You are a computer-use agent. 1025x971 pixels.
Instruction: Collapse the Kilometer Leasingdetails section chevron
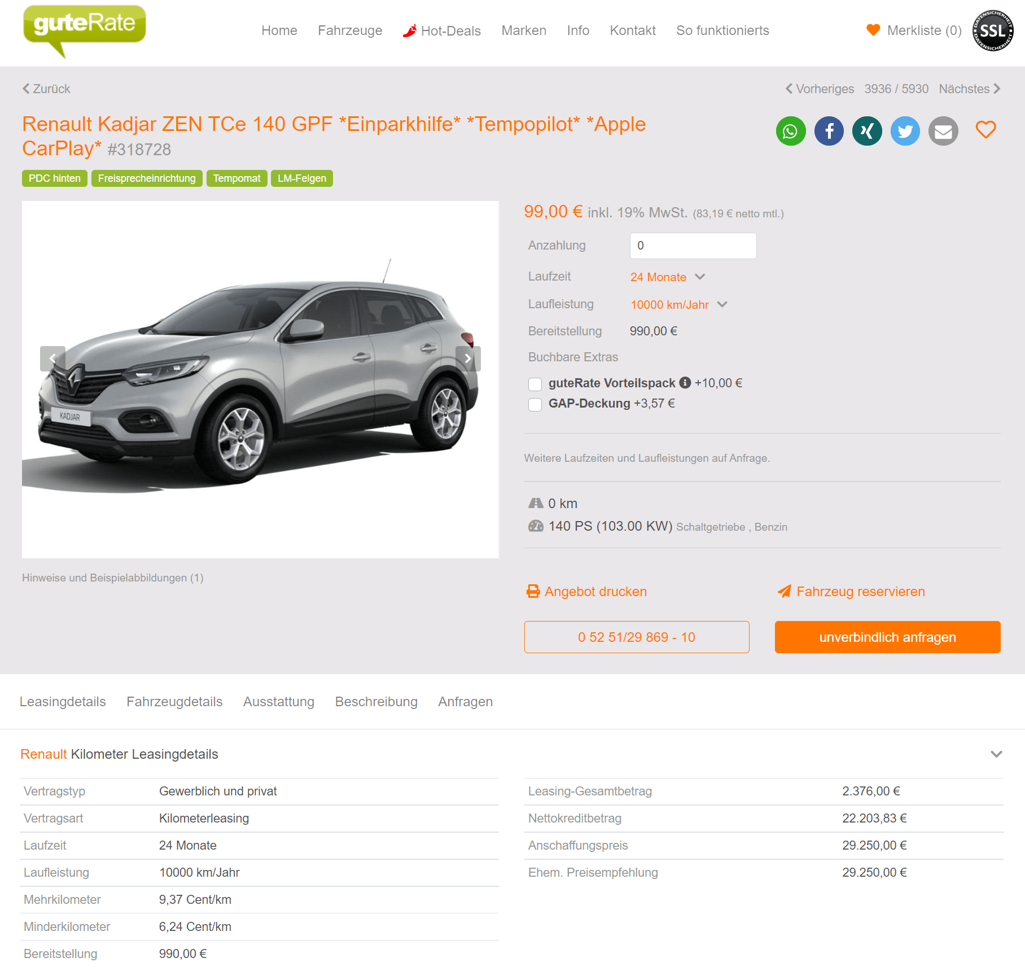pos(996,754)
